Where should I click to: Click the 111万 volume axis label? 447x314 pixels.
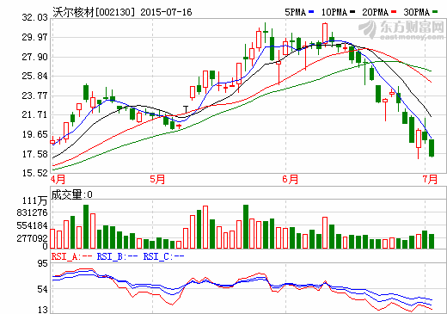tap(34, 200)
